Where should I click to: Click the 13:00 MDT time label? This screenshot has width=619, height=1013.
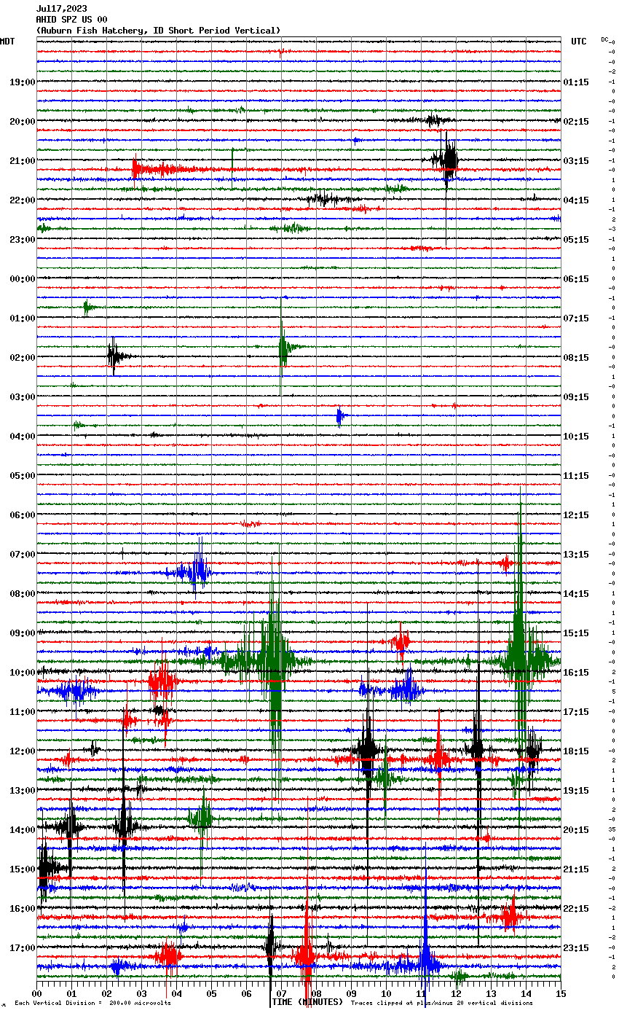point(23,791)
